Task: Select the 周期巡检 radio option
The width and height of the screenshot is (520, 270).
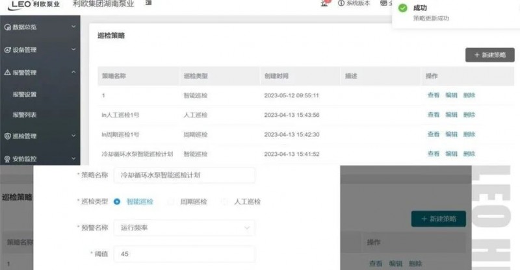Action: tap(171, 202)
